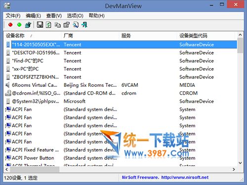Click the red Disable Selected Devices icon
Viewport: 247px width, 185px height.
(x=10, y=25)
